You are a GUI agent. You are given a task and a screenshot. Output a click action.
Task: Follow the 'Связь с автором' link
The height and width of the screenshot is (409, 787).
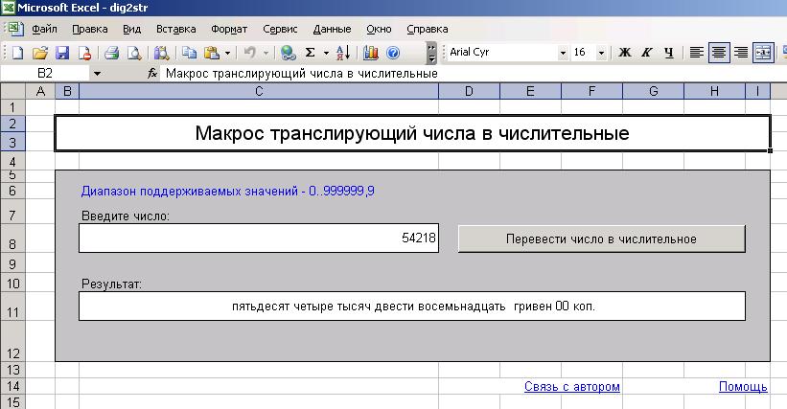point(571,387)
